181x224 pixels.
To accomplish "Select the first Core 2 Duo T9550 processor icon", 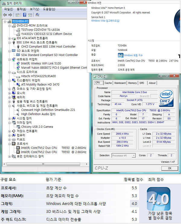I will point(18,148).
